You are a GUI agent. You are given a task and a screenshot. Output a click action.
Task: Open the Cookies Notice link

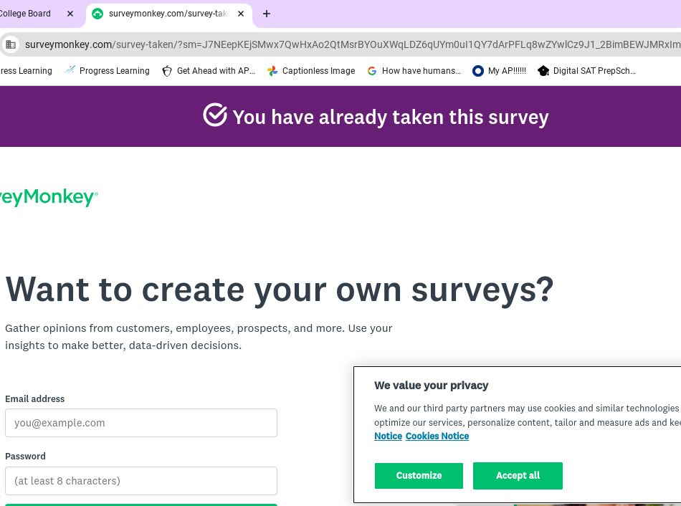pyautogui.click(x=437, y=436)
